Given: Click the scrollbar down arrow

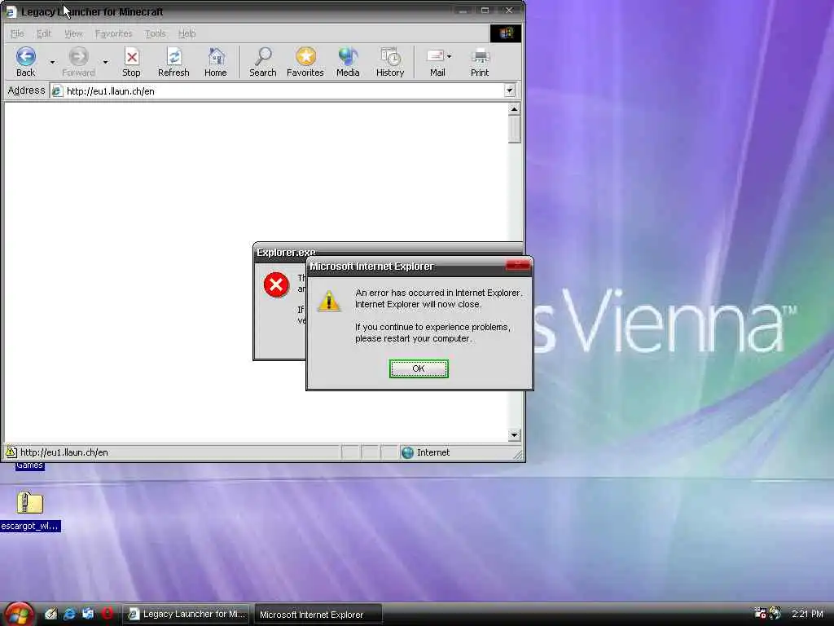Looking at the screenshot, I should [514, 435].
